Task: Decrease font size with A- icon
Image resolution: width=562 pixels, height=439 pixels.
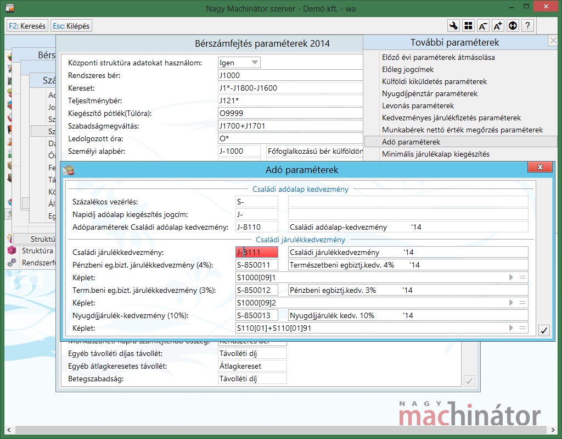Action: 483,26
